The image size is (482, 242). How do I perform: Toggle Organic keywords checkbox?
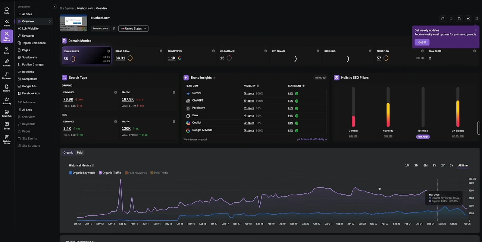click(70, 173)
